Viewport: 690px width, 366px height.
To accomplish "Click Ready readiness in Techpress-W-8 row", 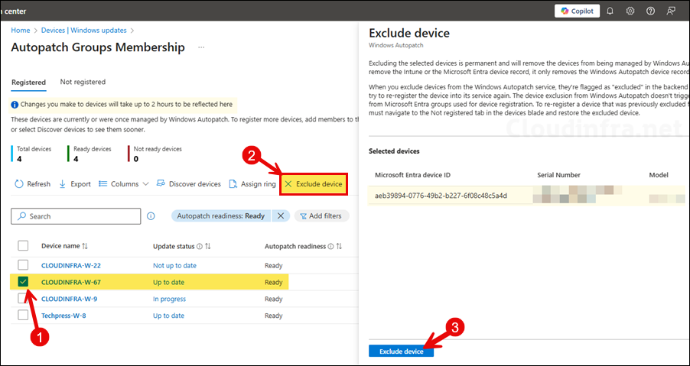I will 274,316.
